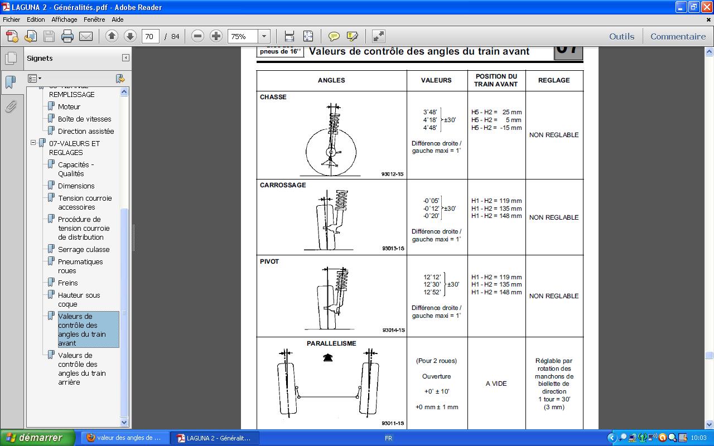This screenshot has width=714, height=446.
Task: Click the greyed-out Save floppy icon
Action: point(49,36)
